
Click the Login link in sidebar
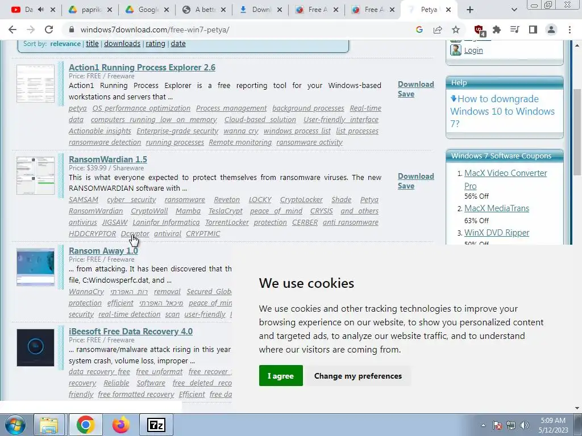(473, 50)
